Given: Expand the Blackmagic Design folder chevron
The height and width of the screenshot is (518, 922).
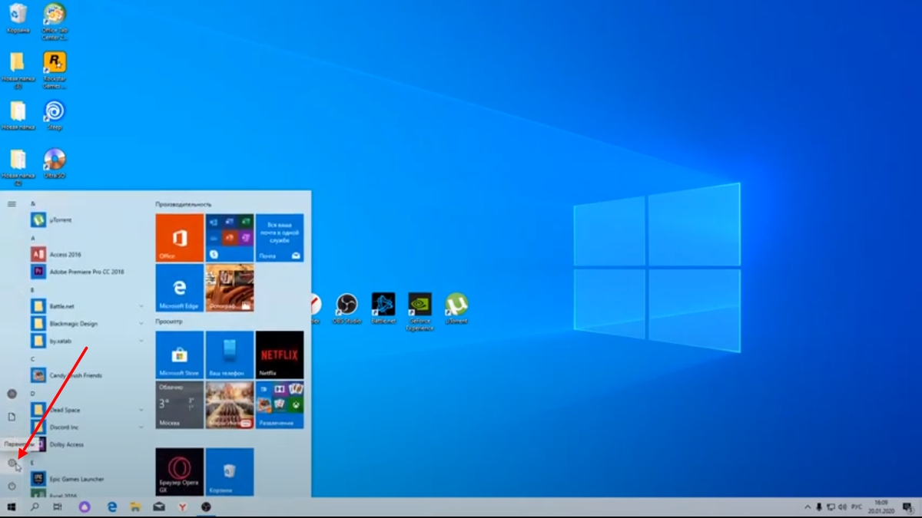Looking at the screenshot, I should 141,324.
